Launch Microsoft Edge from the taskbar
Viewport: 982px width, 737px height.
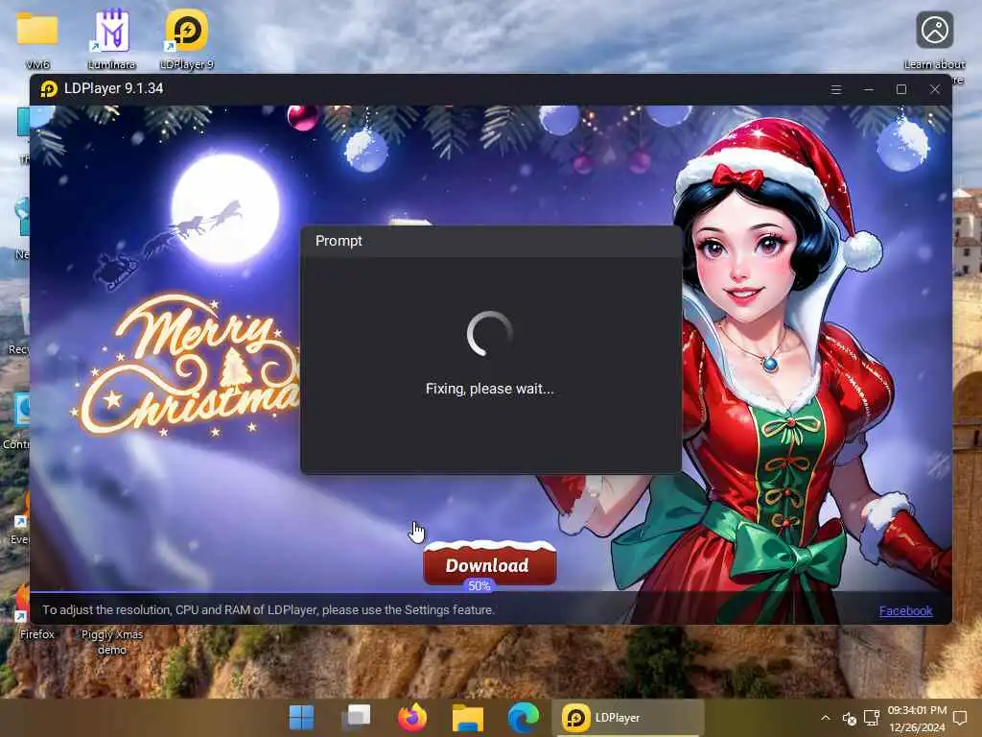tap(523, 718)
